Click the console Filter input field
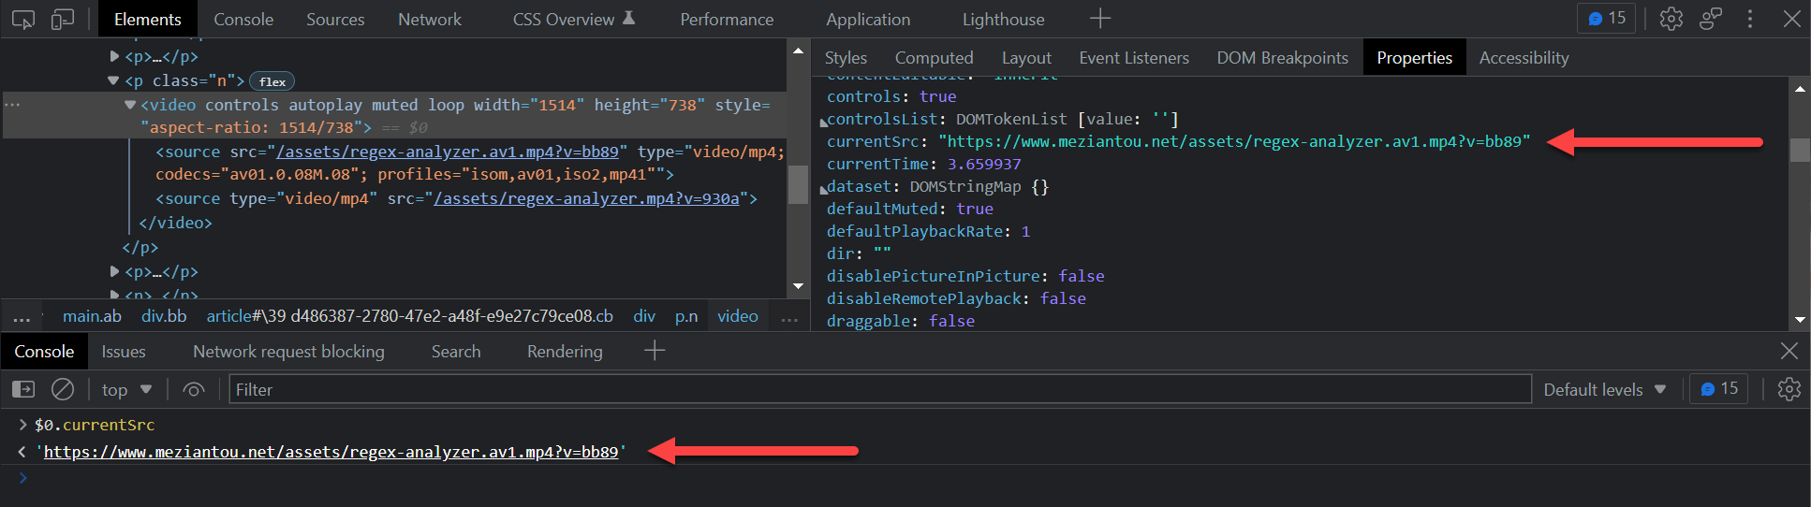Image resolution: width=1811 pixels, height=507 pixels. tap(880, 389)
